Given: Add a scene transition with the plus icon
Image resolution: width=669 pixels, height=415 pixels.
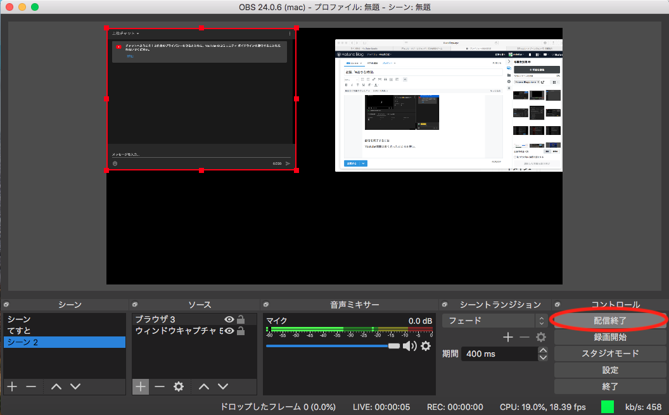Looking at the screenshot, I should coord(507,337).
